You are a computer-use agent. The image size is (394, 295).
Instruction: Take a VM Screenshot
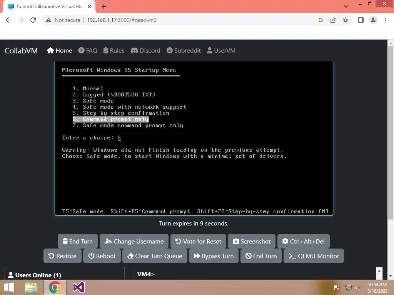(x=252, y=241)
